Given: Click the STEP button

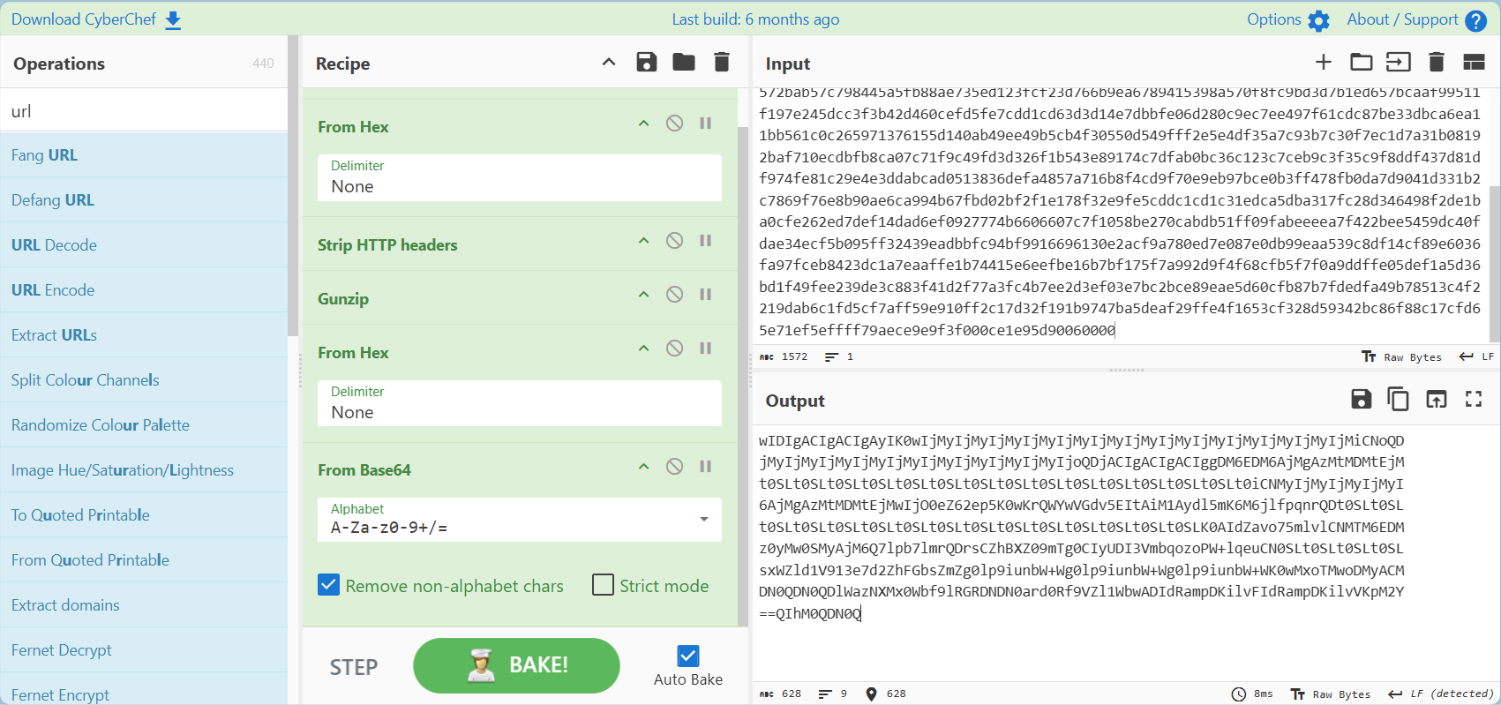Looking at the screenshot, I should pyautogui.click(x=354, y=667).
